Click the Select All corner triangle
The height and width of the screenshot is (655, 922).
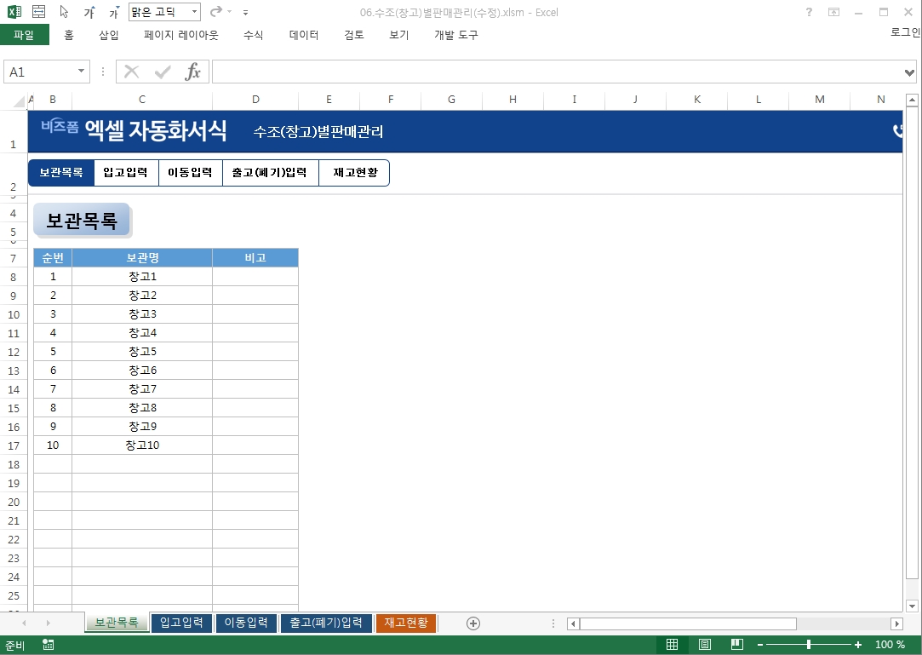(20, 102)
